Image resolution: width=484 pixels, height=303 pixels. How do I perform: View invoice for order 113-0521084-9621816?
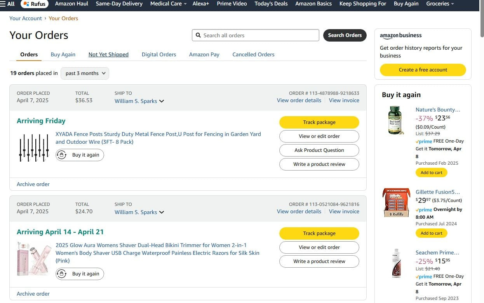(344, 211)
